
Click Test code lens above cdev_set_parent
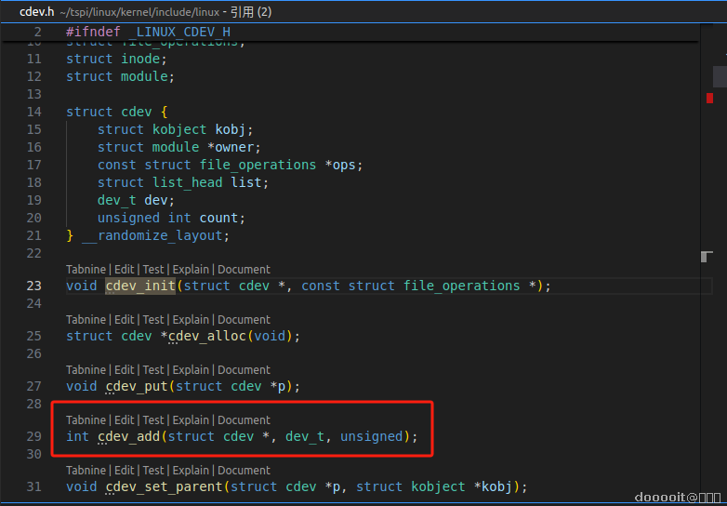[153, 470]
